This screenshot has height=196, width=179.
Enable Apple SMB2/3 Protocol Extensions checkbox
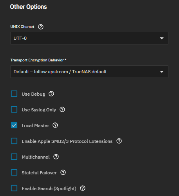point(14,141)
